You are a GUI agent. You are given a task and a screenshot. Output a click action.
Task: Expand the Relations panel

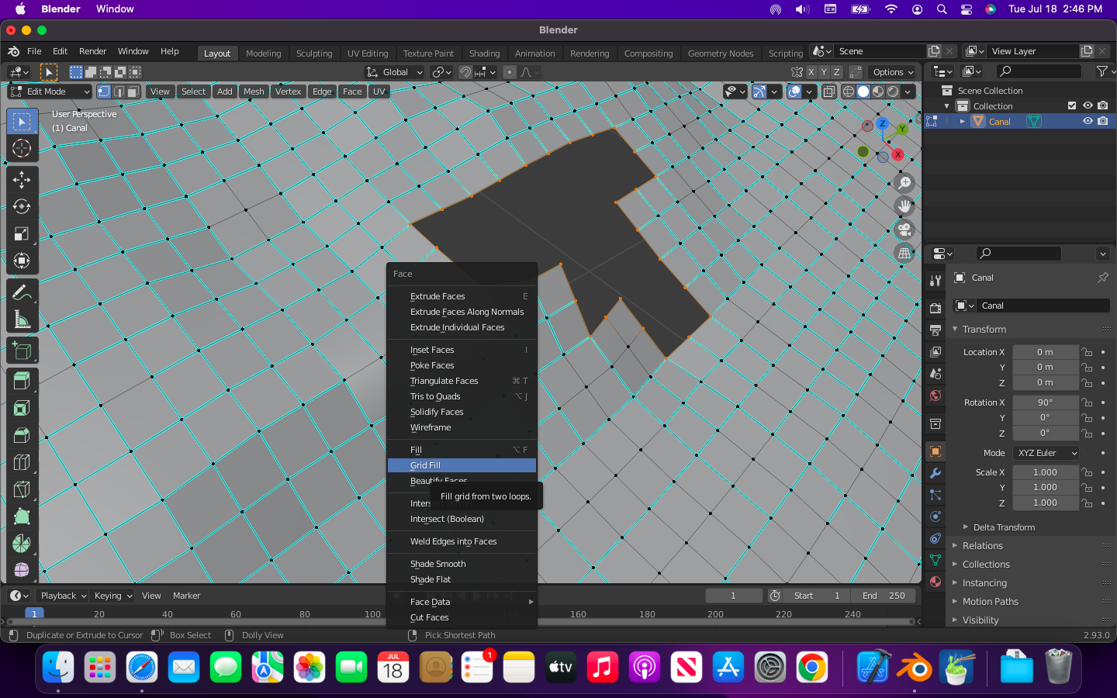pyautogui.click(x=982, y=546)
